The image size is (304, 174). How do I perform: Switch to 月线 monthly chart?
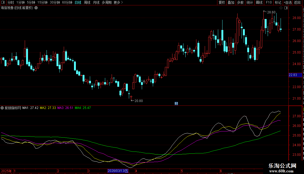(x=96, y=2)
